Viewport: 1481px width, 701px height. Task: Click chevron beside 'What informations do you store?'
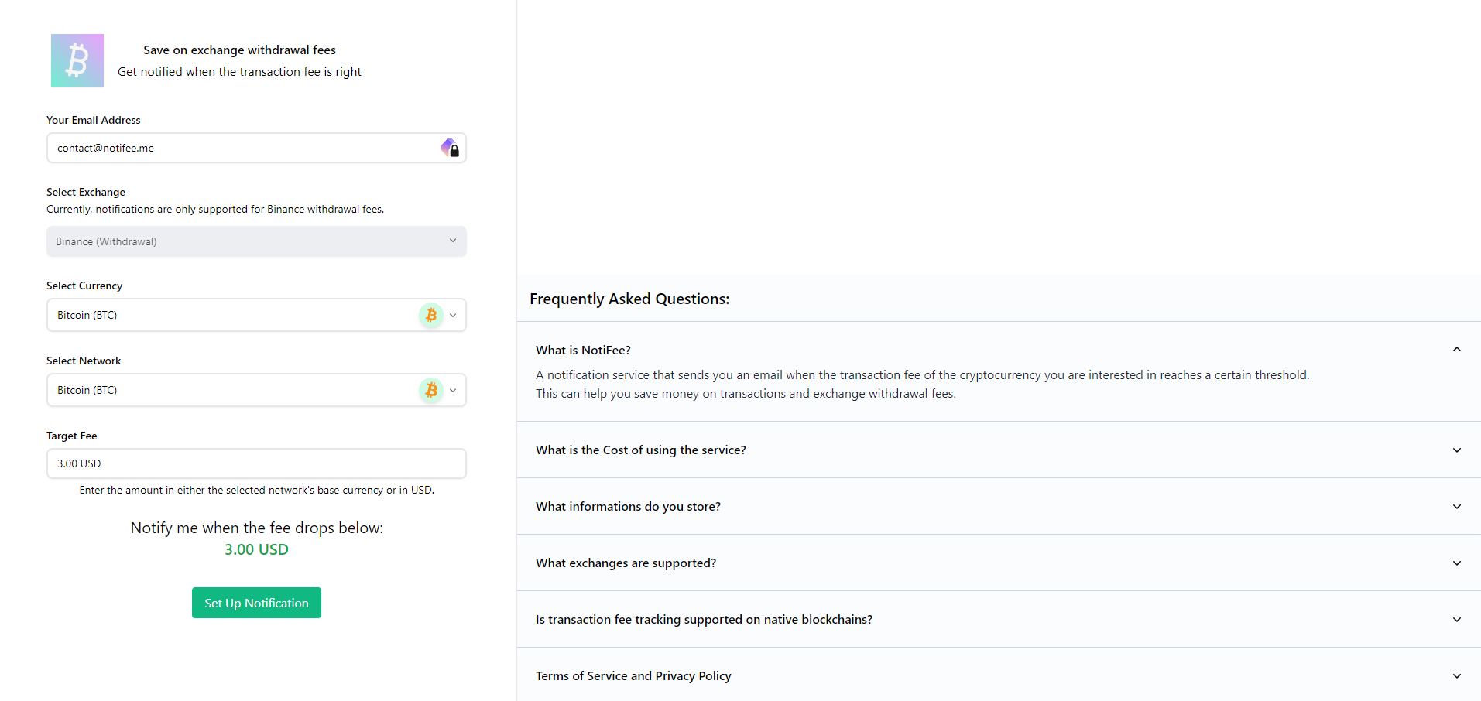coord(1456,507)
